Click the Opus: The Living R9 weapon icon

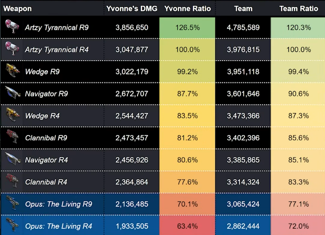pos(13,203)
